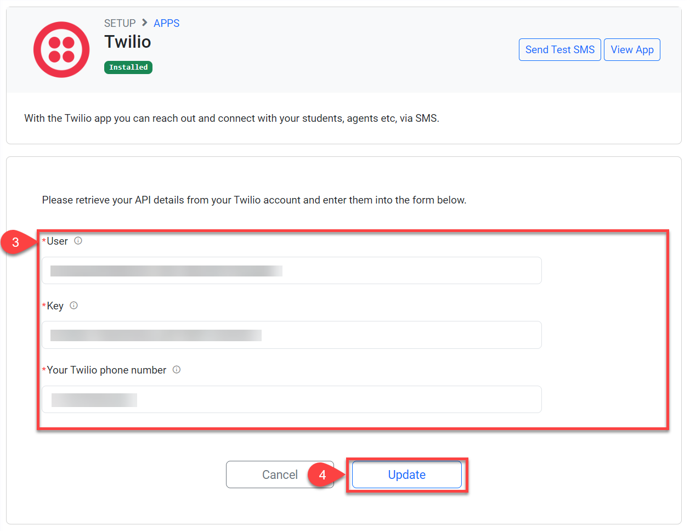This screenshot has height=531, width=690.
Task: Go to SETUP in the breadcrumb
Action: pyautogui.click(x=120, y=23)
